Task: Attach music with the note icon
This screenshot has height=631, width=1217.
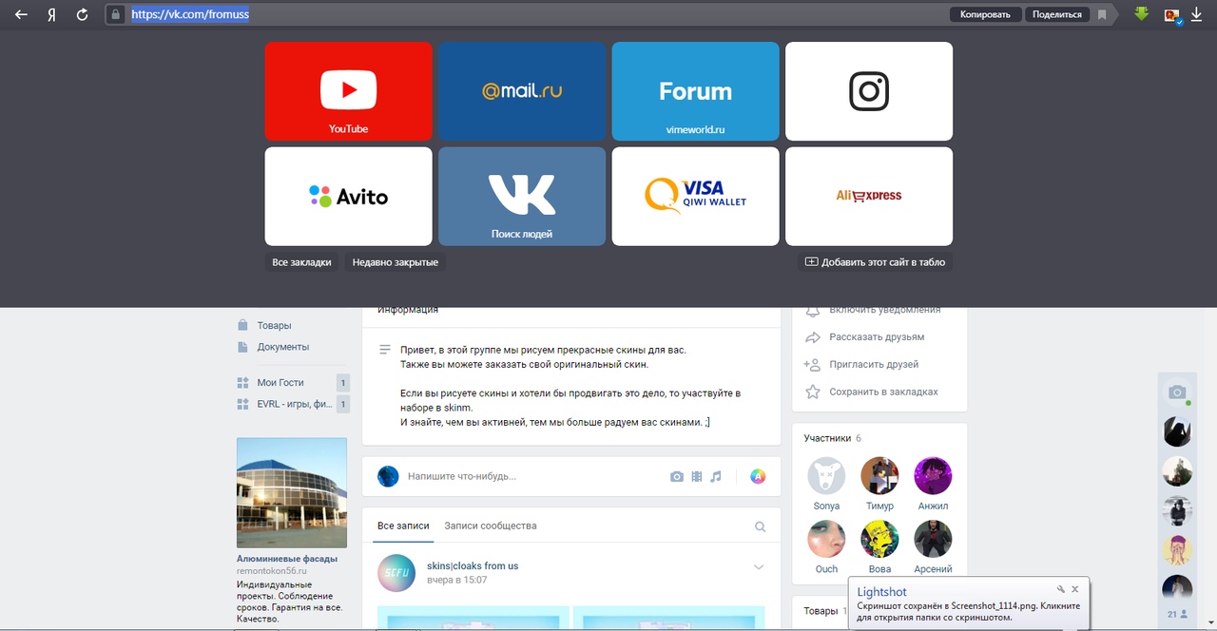Action: (x=716, y=476)
